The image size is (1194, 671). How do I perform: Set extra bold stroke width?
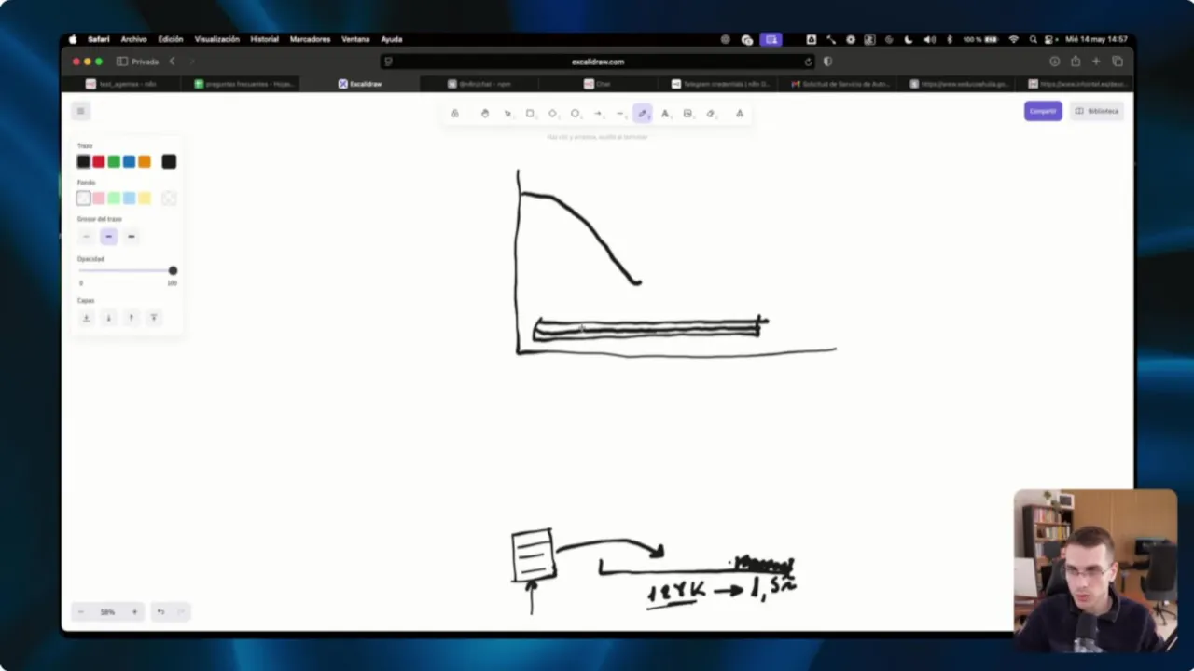pos(131,237)
